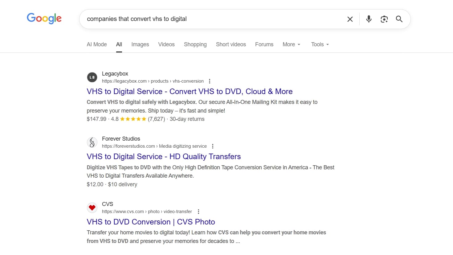Image resolution: width=453 pixels, height=255 pixels.
Task: Activate voice search via the microphone icon
Action: pos(369,19)
